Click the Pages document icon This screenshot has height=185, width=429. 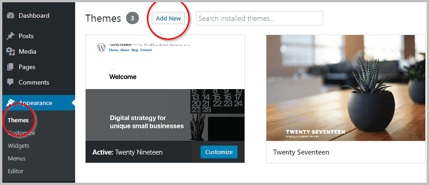(x=10, y=67)
